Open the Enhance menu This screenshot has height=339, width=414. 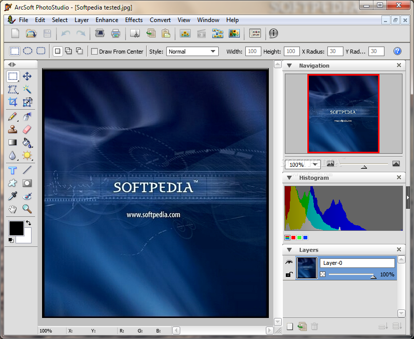point(107,20)
